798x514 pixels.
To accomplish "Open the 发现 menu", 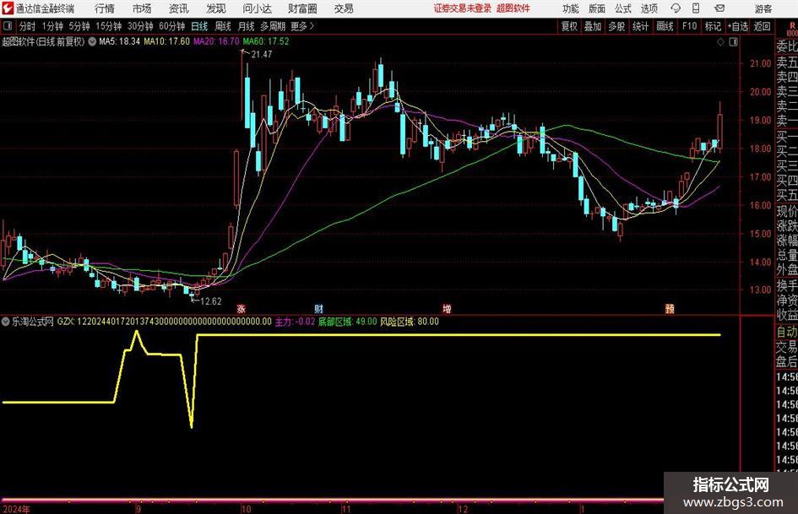I will click(216, 8).
